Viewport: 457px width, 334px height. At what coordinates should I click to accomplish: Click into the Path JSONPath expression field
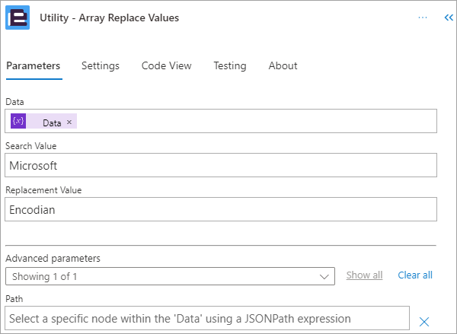(207, 318)
